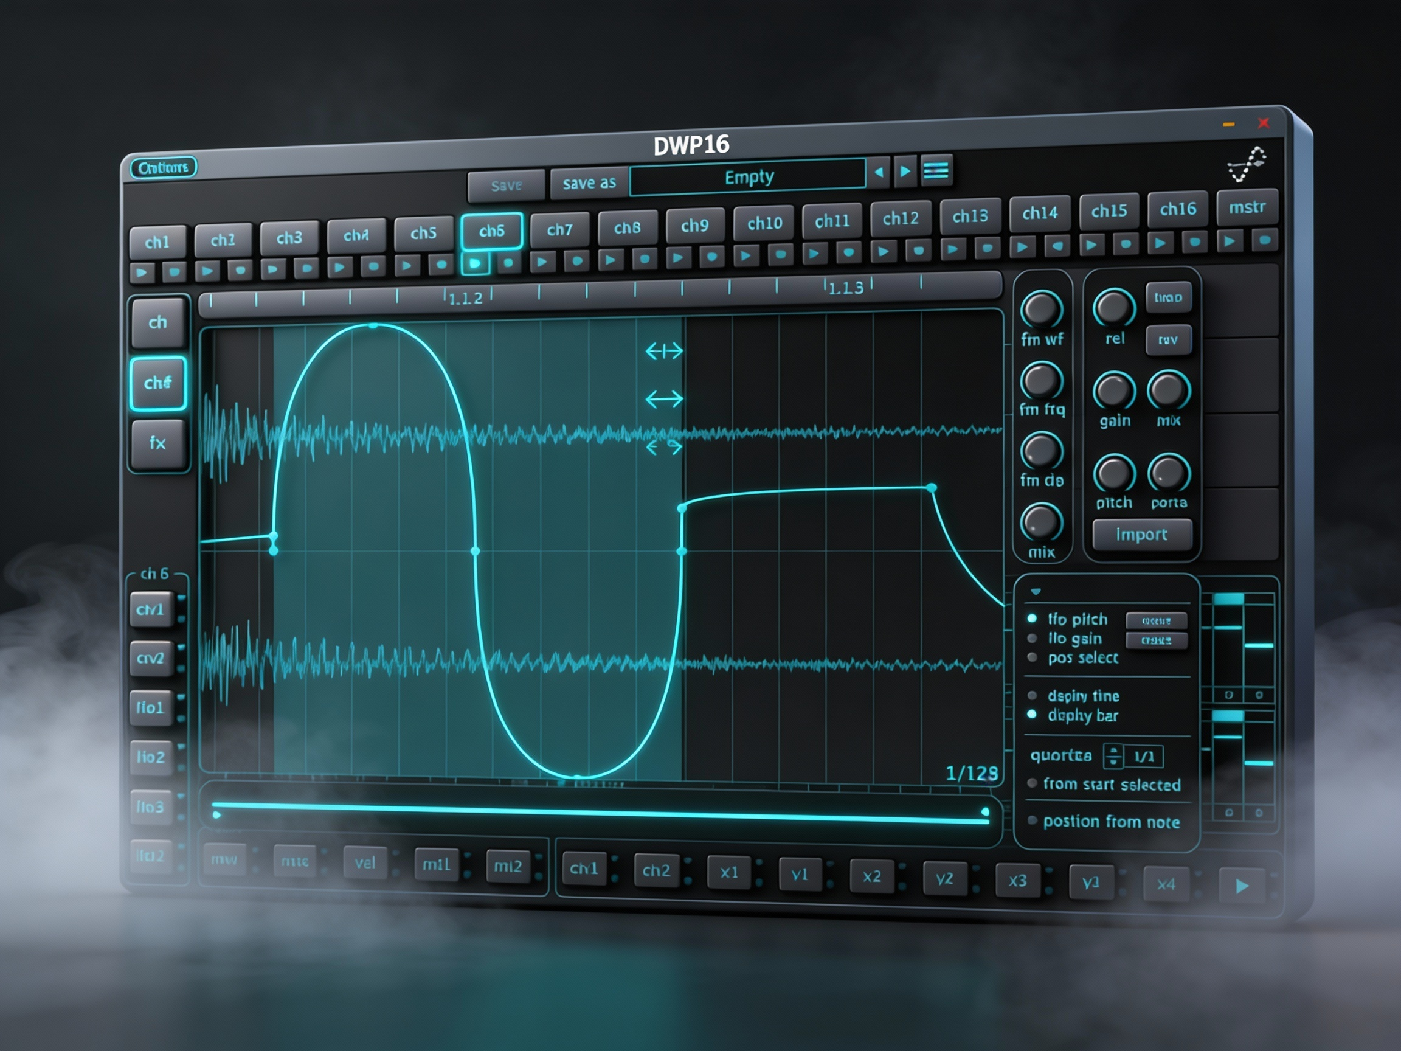The height and width of the screenshot is (1051, 1401).
Task: Go to next preset arrow
Action: coord(905,171)
